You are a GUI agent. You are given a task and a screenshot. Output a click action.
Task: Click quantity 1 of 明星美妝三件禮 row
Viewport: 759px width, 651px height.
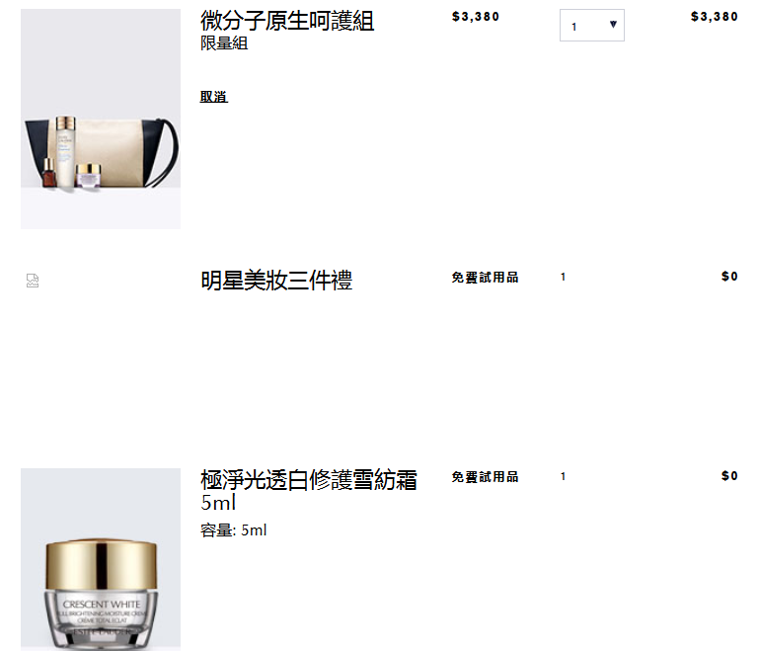click(x=563, y=277)
